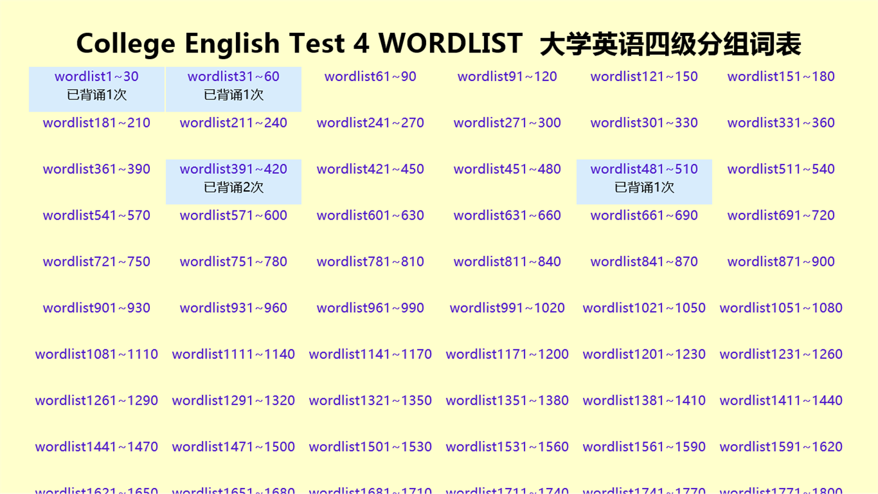Open wordlist901~930
Screen dimensions: 878x494
(x=96, y=308)
